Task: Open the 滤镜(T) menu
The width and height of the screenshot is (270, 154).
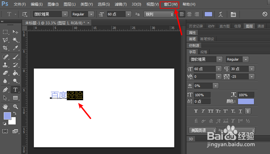Action: (121, 4)
